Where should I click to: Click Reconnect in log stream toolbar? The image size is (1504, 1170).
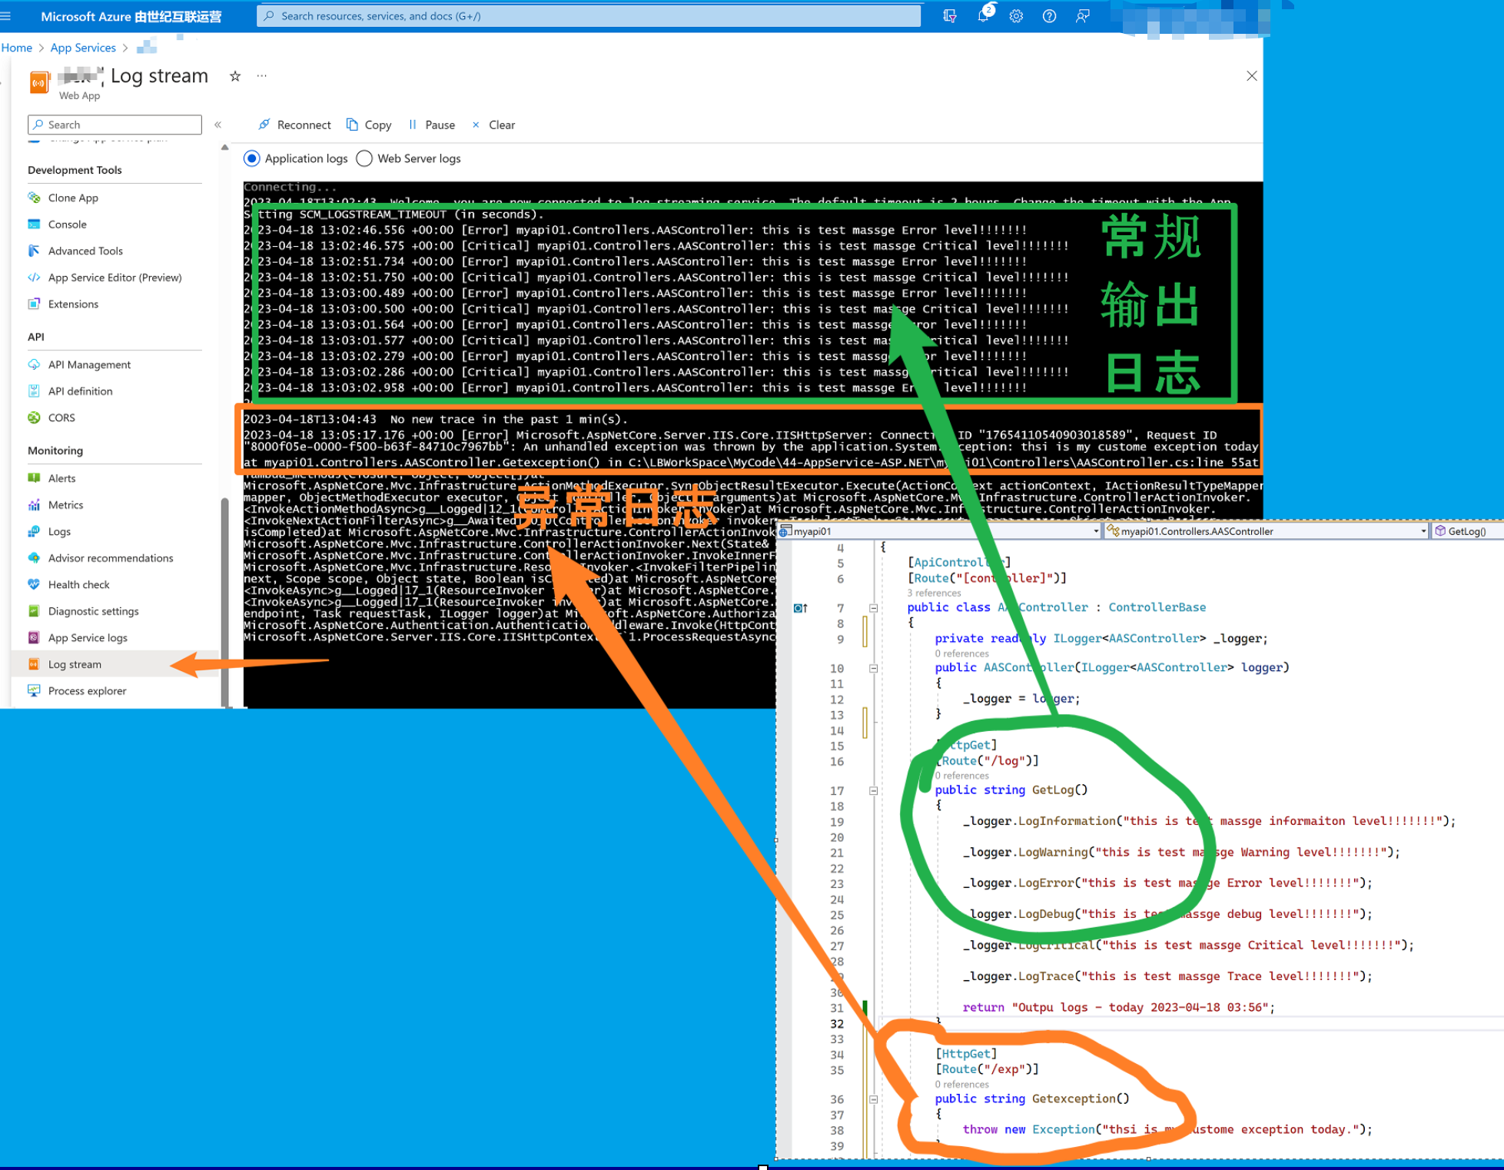294,125
